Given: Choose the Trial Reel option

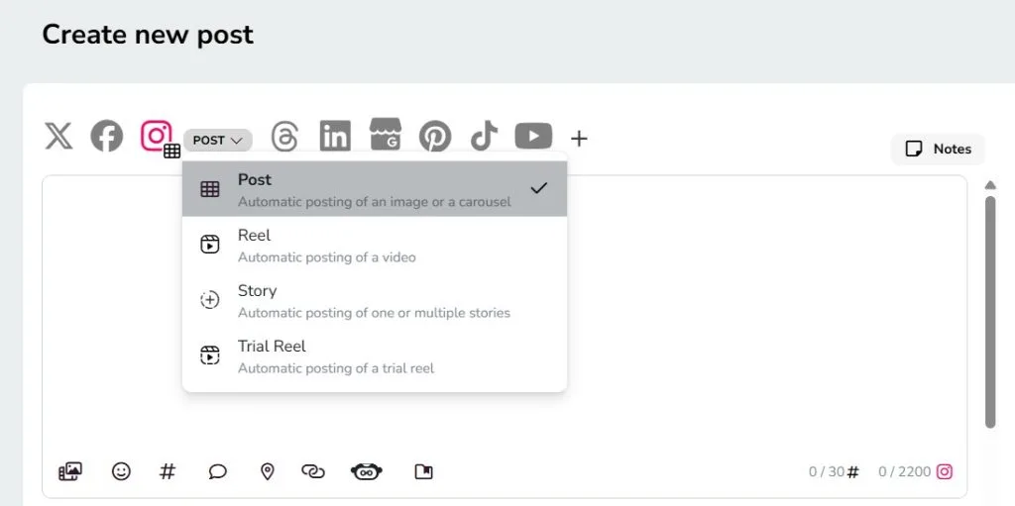Looking at the screenshot, I should (x=375, y=355).
